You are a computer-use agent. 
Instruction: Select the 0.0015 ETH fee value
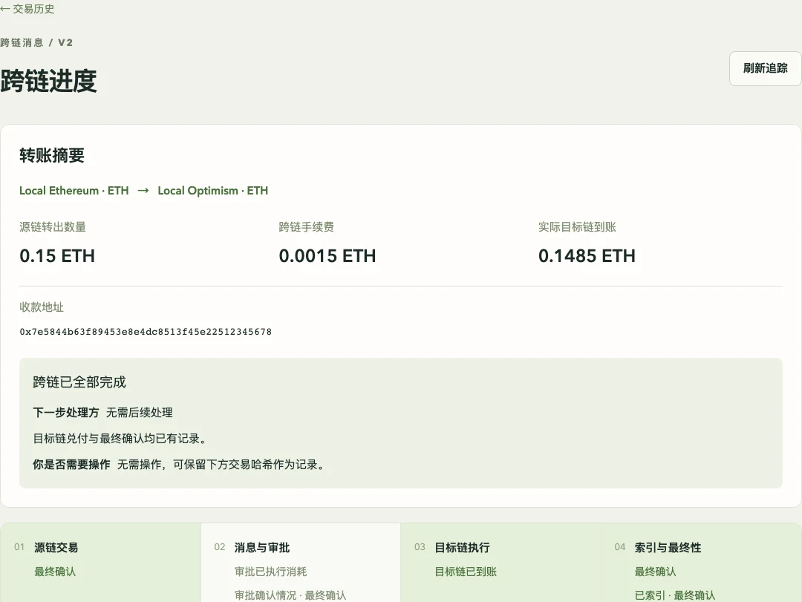[327, 256]
